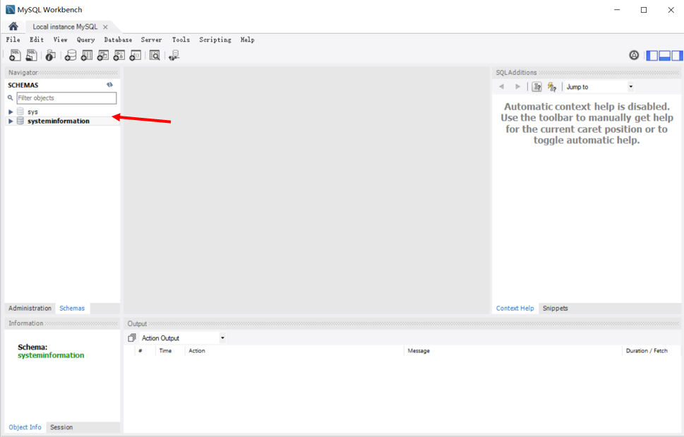Screen dimensions: 684x437
Task: Go back in context help history
Action: [502, 87]
